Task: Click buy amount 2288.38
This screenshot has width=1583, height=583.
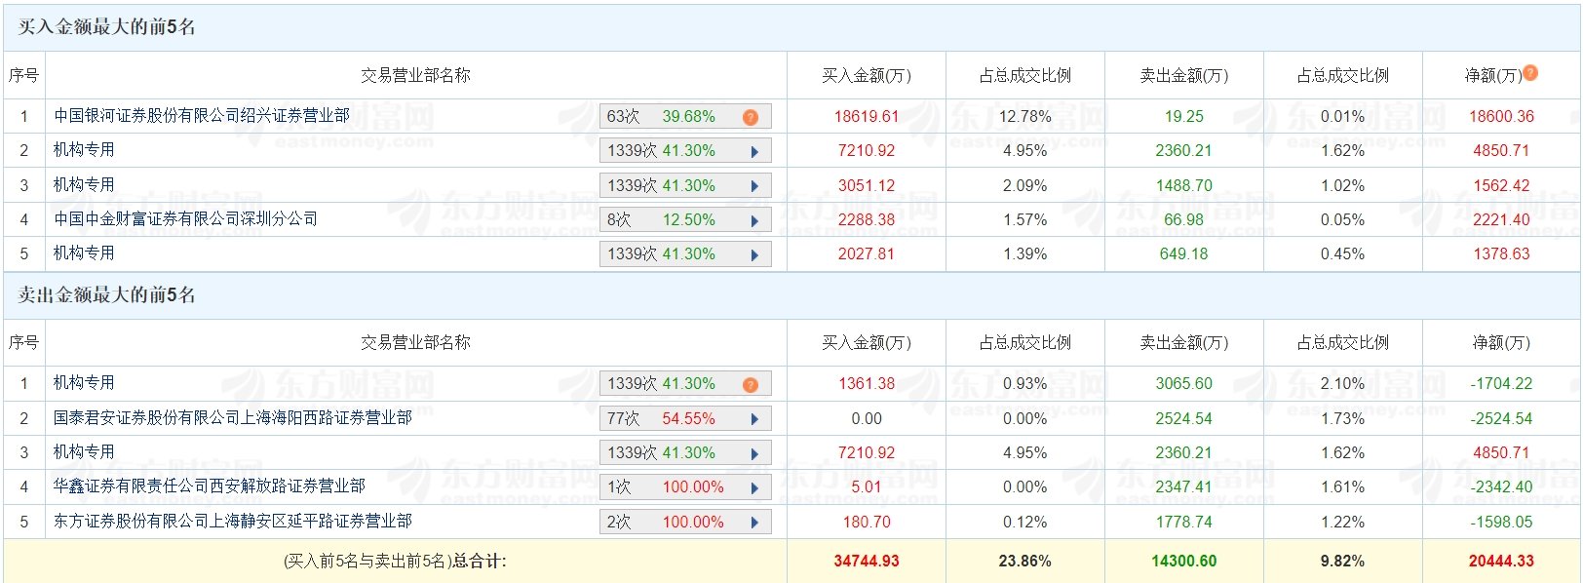Action: 867,219
